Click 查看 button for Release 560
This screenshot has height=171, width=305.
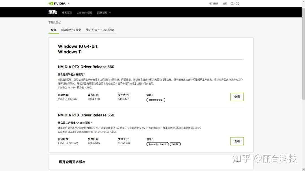(x=237, y=97)
